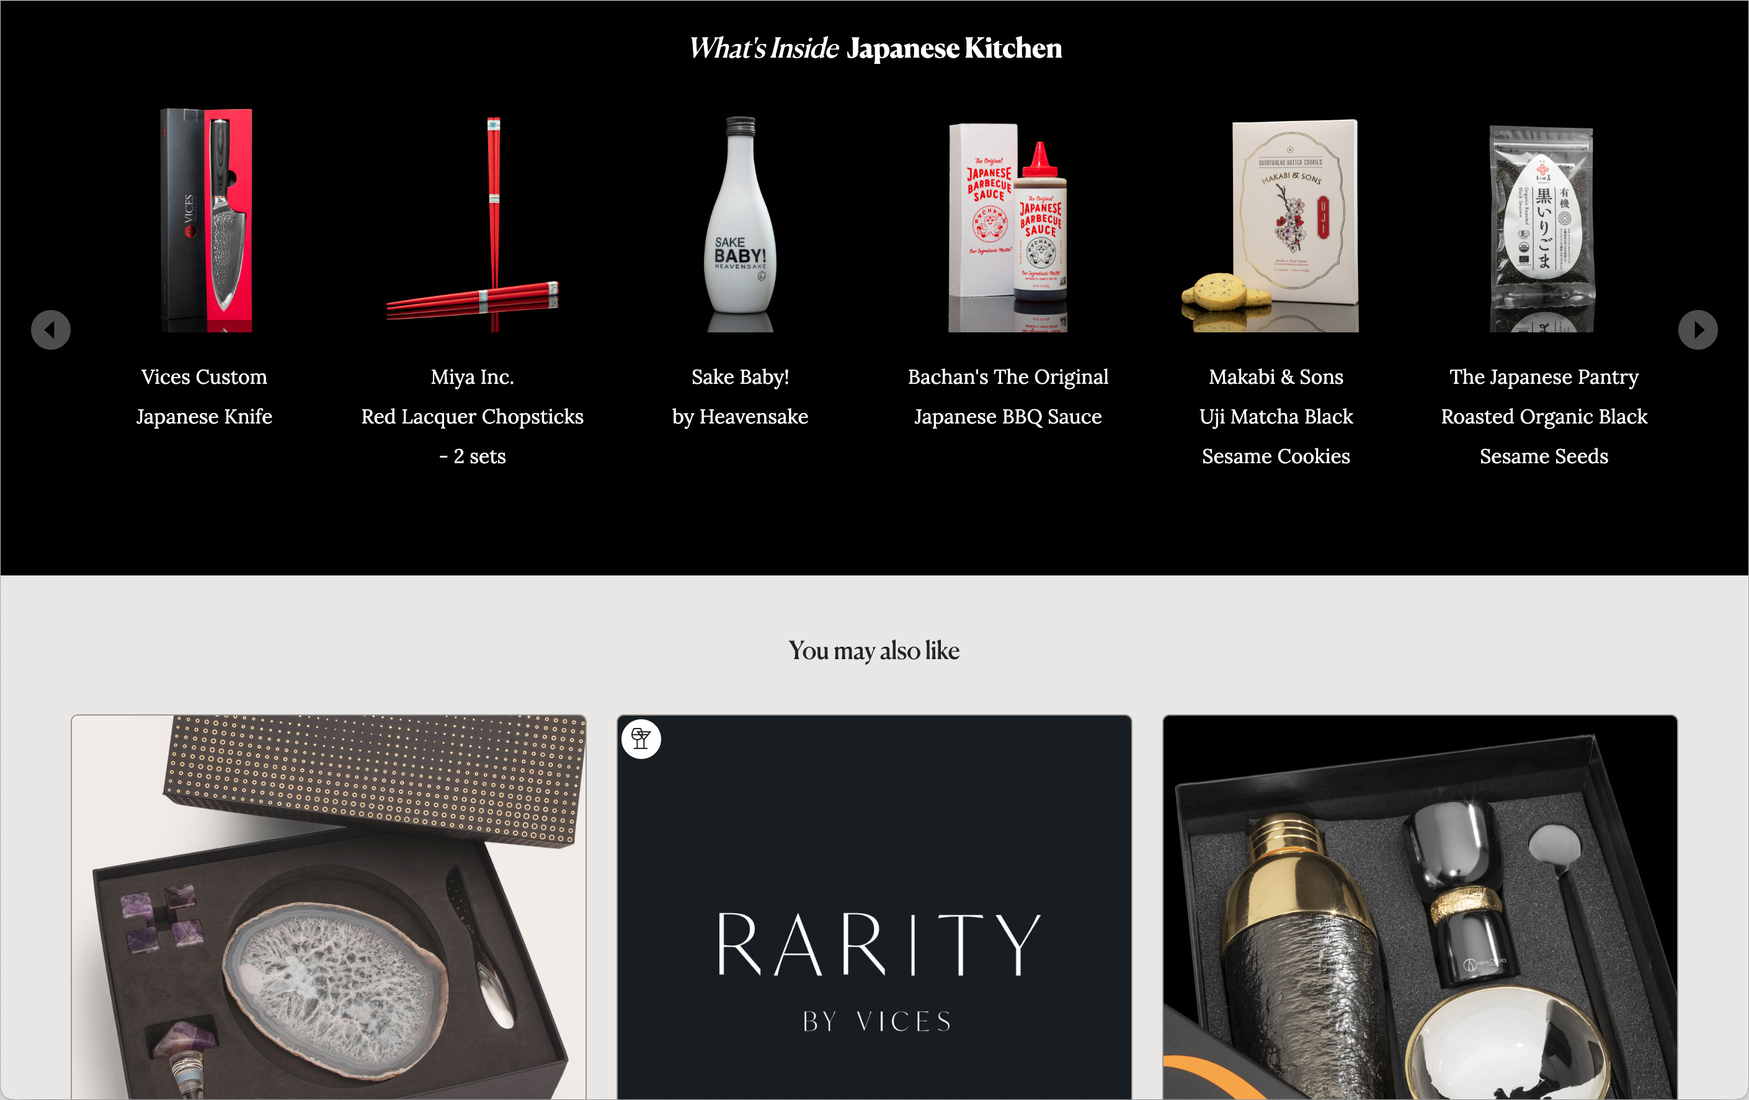Select the black sesame seeds packet image
This screenshot has width=1749, height=1100.
(1542, 229)
